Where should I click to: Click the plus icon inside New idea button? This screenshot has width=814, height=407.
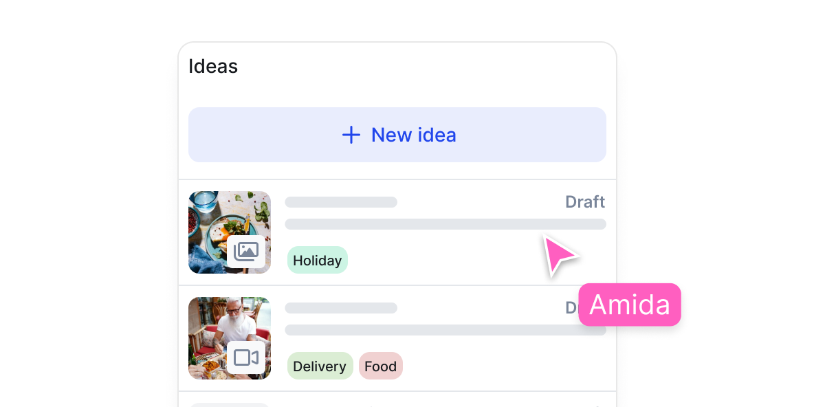click(351, 135)
